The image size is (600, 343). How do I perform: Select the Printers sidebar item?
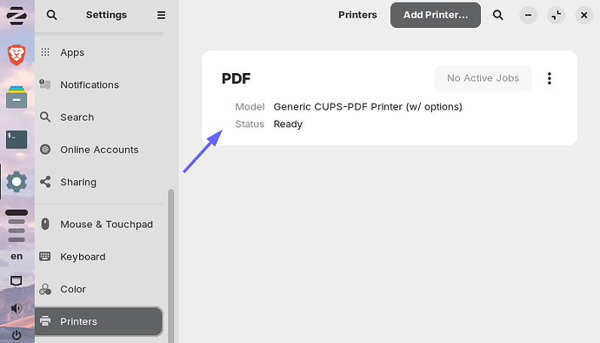[x=99, y=321]
